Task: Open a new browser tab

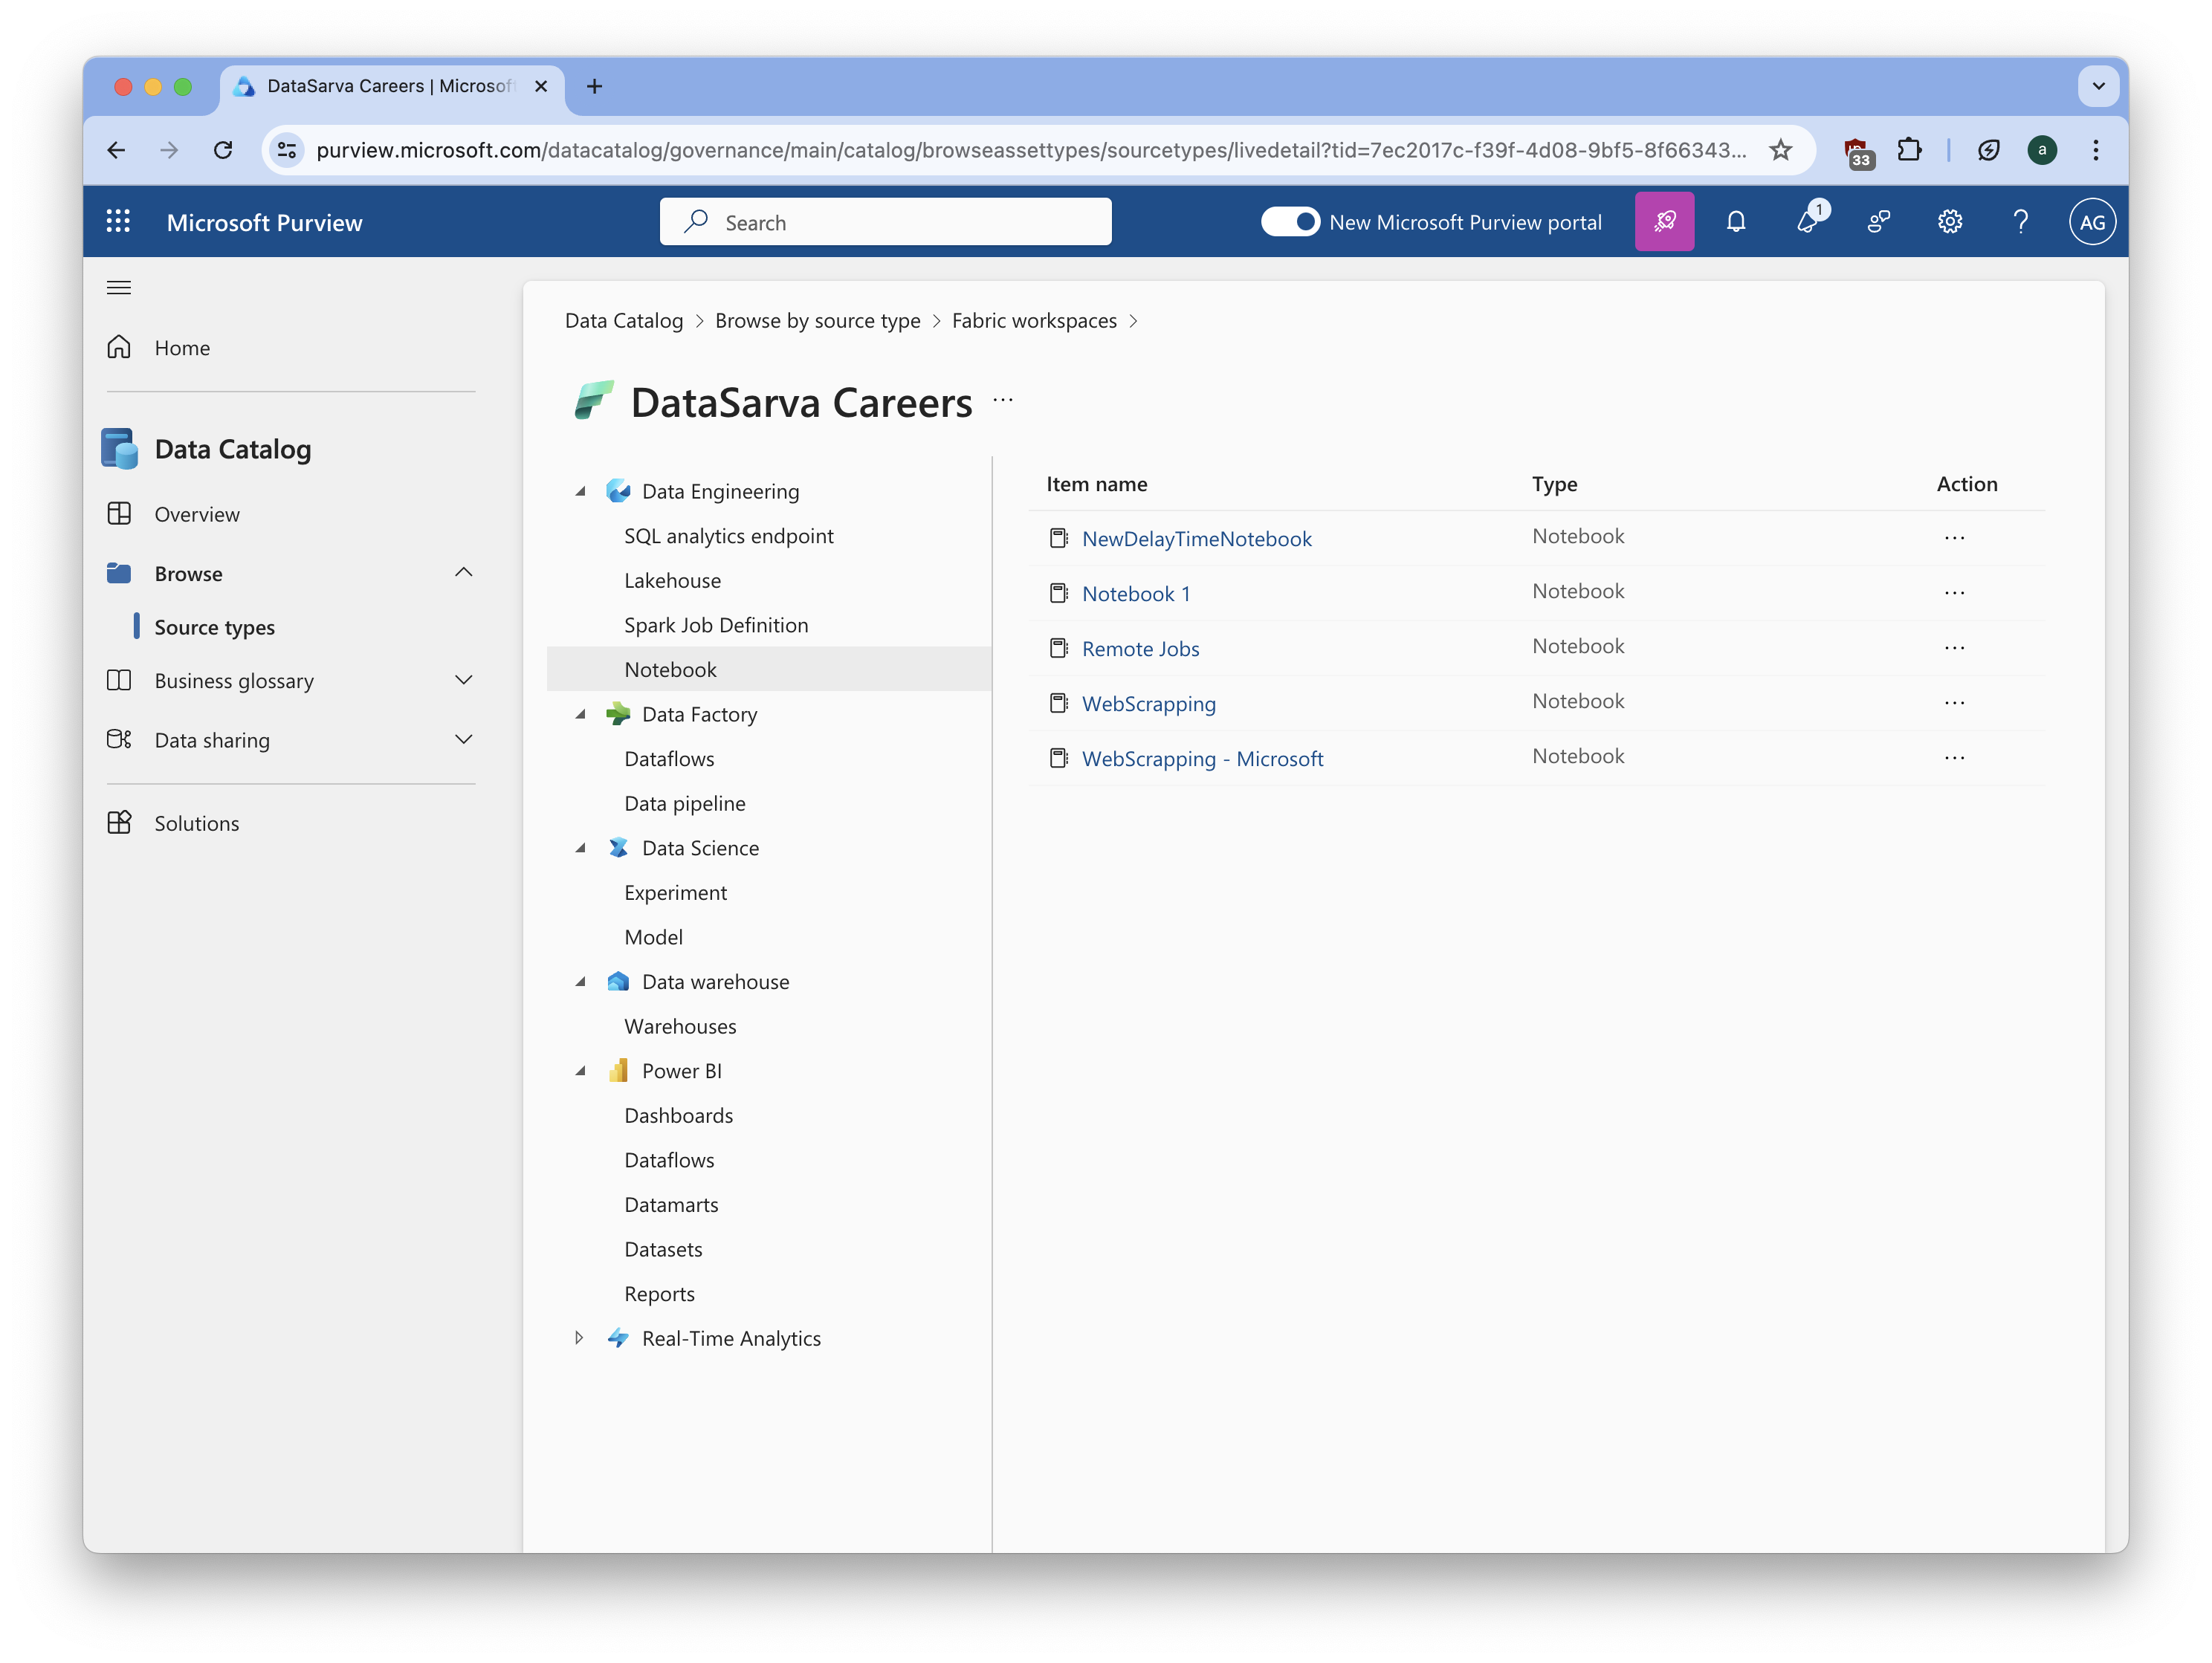Action: click(x=594, y=87)
